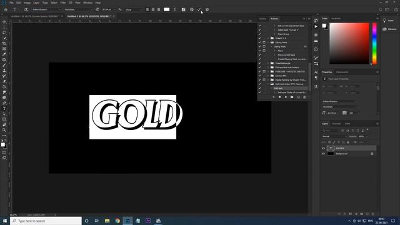Image resolution: width=400 pixels, height=225 pixels.
Task: Open the Window menu
Action: [87, 2]
